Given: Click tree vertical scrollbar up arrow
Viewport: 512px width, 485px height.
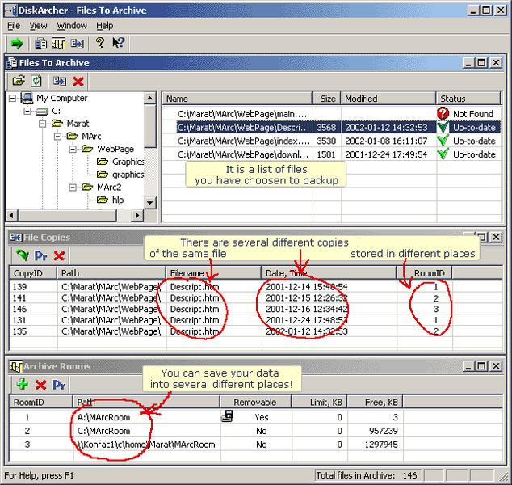Looking at the screenshot, I should tap(150, 98).
